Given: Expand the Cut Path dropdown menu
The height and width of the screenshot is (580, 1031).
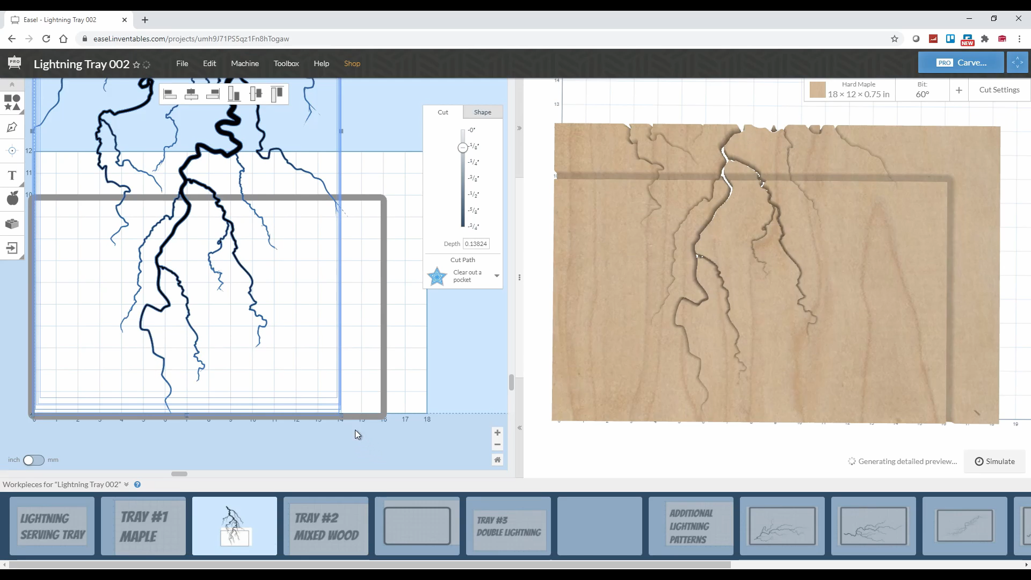Looking at the screenshot, I should point(496,276).
